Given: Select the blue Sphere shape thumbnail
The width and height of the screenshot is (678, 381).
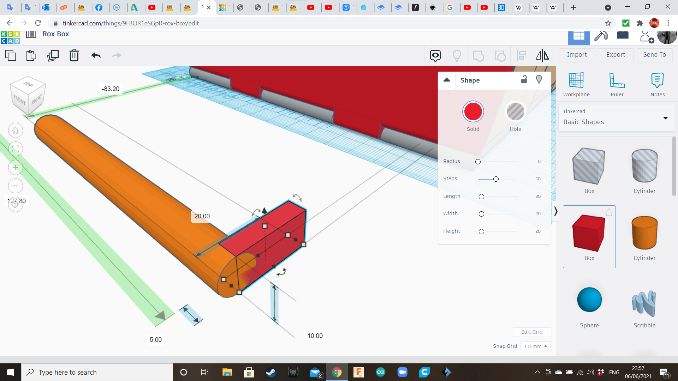Looking at the screenshot, I should pyautogui.click(x=589, y=300).
